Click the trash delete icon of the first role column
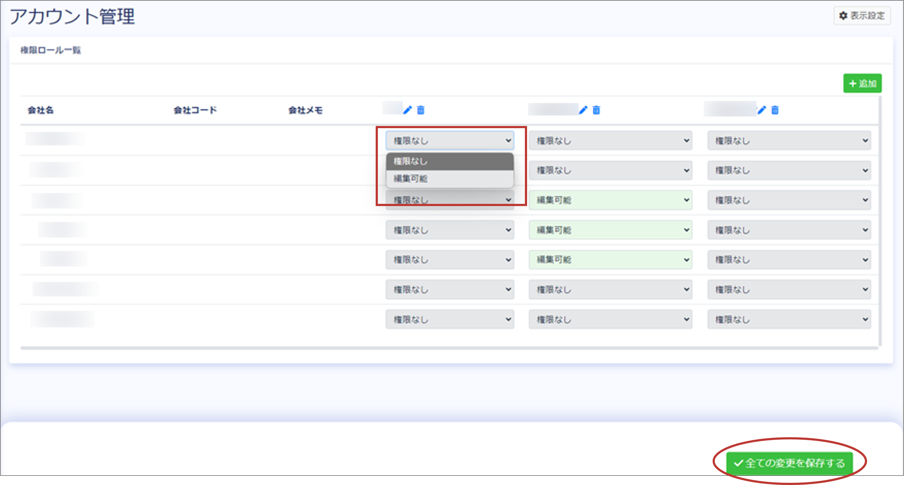This screenshot has width=904, height=485. click(420, 110)
